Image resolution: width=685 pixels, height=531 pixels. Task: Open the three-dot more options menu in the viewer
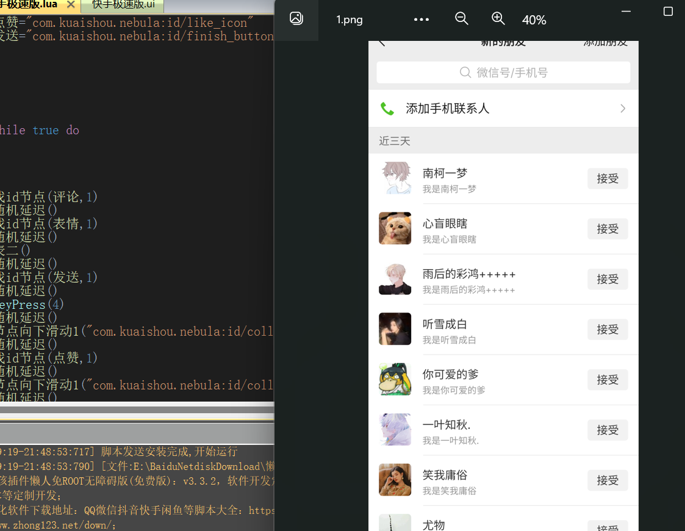(421, 19)
